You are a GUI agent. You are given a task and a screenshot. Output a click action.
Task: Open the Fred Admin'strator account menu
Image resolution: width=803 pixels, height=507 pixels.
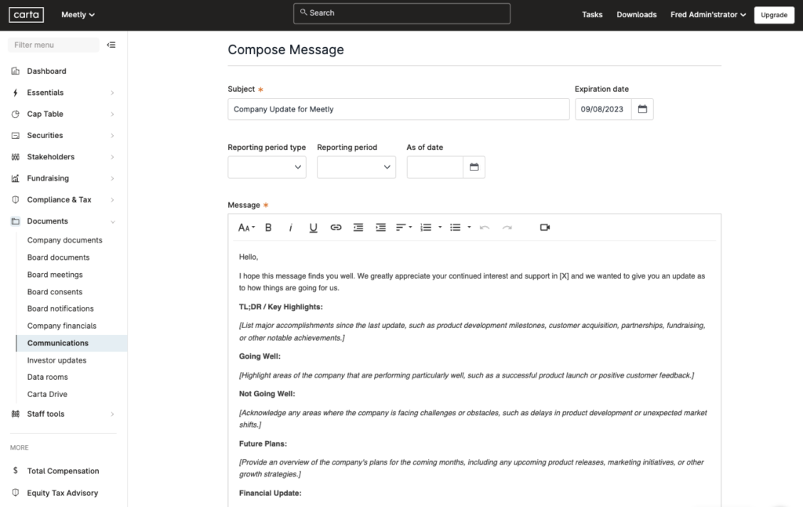pos(707,14)
